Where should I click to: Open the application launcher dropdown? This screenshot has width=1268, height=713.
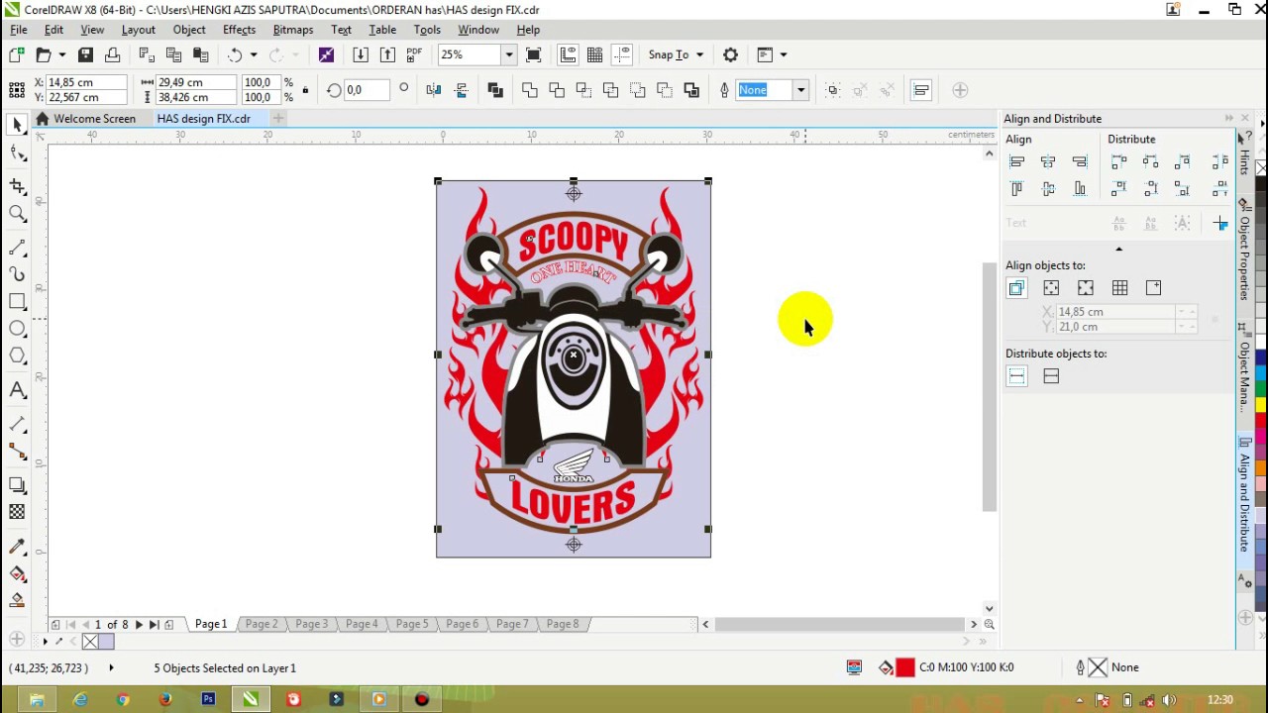click(783, 55)
